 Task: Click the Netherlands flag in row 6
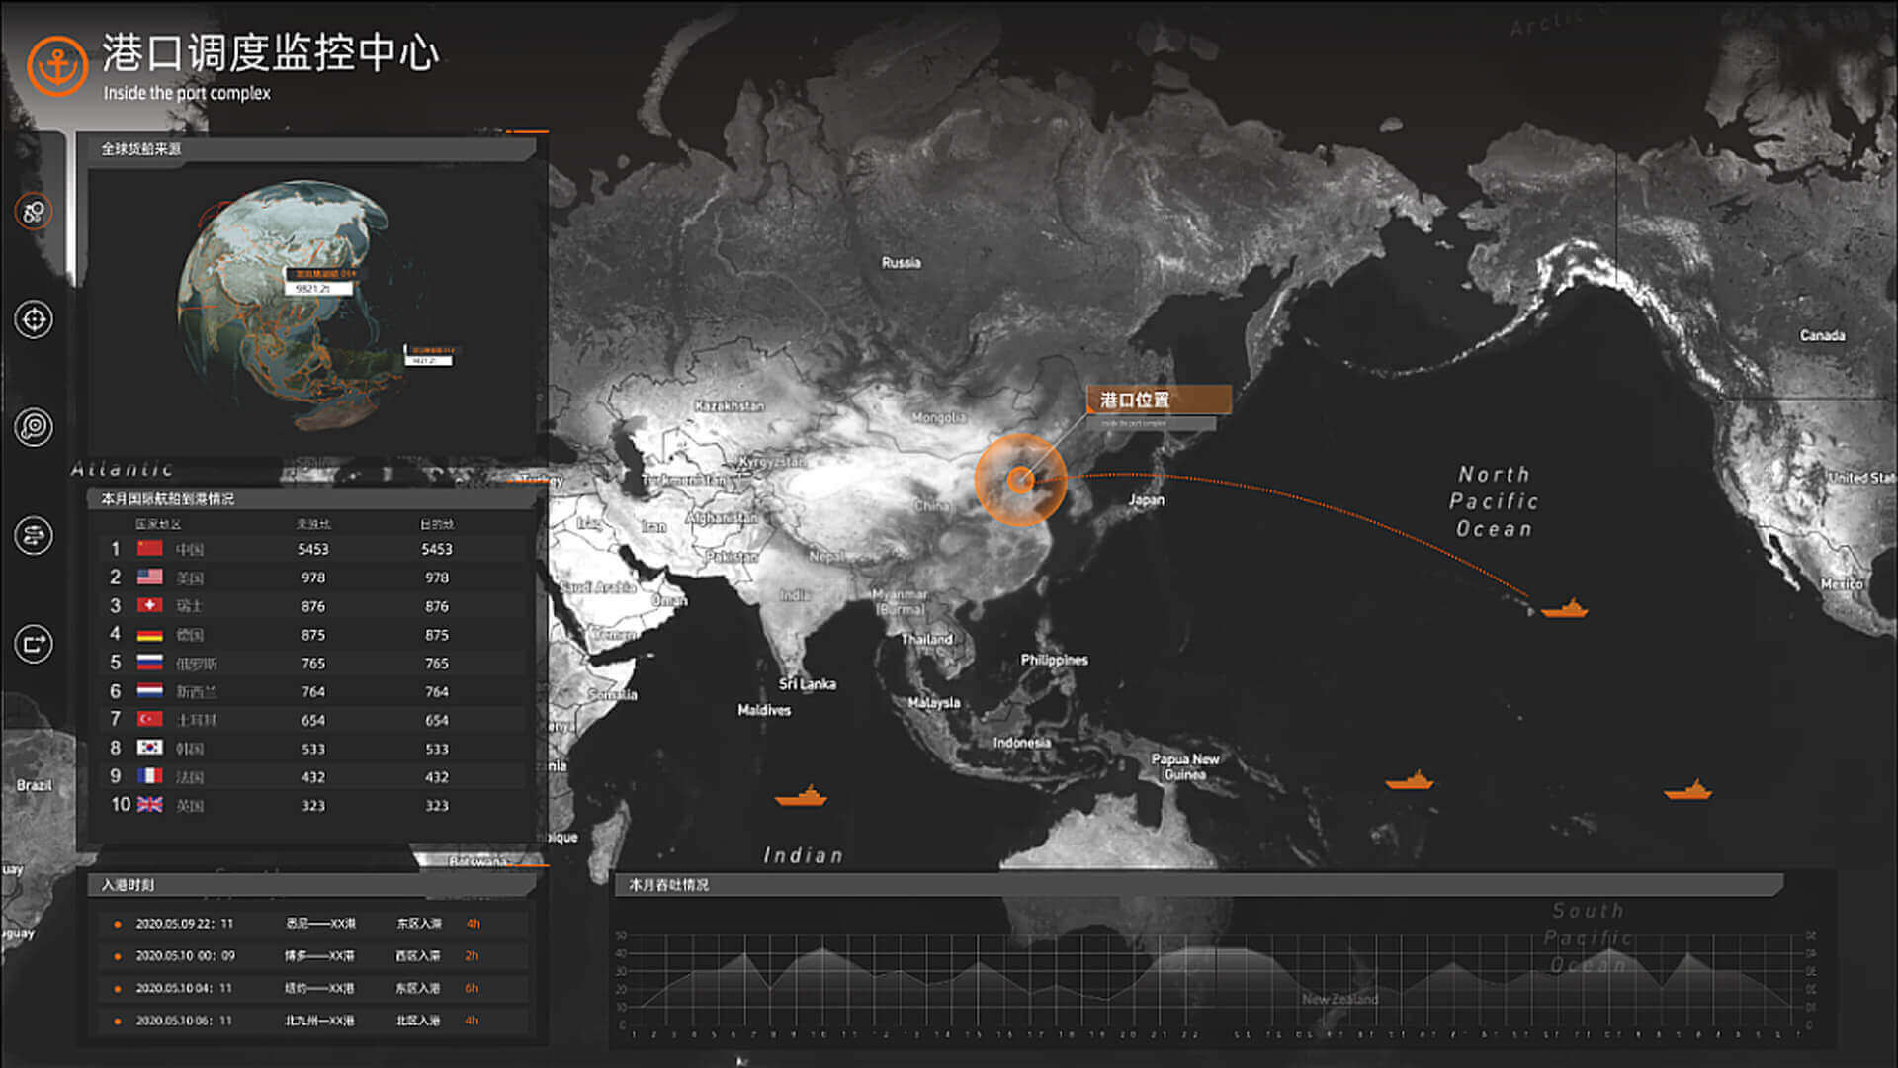(x=149, y=690)
